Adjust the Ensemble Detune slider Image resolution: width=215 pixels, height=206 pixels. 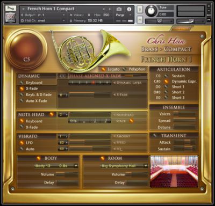click(184, 127)
